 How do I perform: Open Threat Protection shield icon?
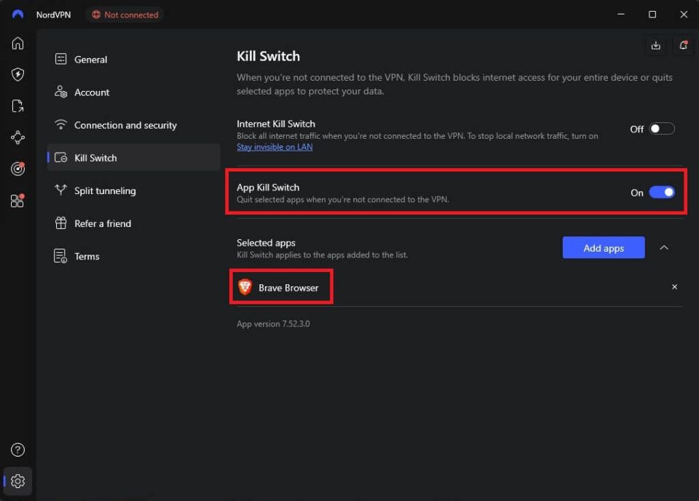tap(17, 74)
